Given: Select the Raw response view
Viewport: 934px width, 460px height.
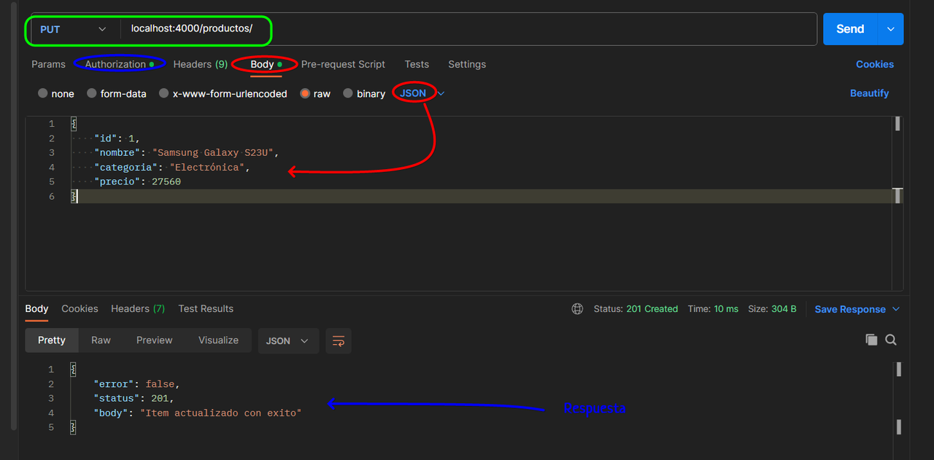Looking at the screenshot, I should (101, 340).
